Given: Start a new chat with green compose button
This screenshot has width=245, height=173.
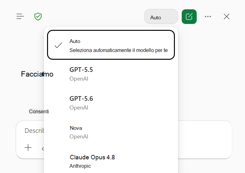Looking at the screenshot, I should click(189, 16).
